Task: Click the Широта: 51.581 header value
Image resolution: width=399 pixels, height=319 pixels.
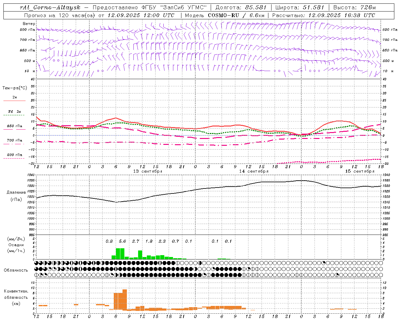Action: click(300, 7)
